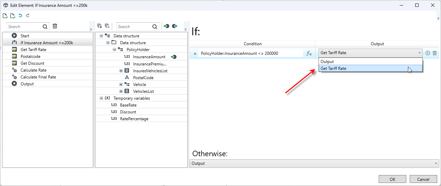Select InsuranceAmount in the data tree
Viewport: 441px width, 186px height.
[x=149, y=57]
